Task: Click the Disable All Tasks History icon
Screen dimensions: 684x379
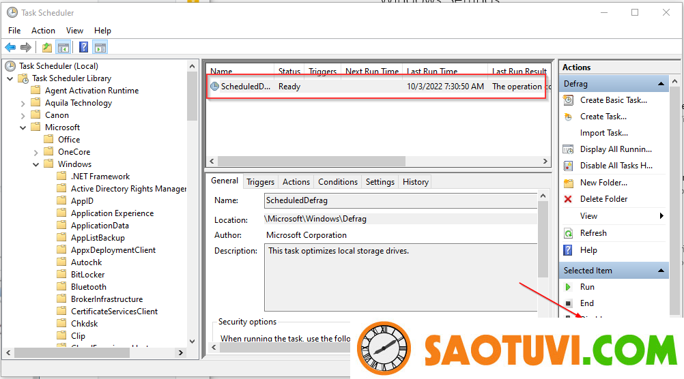Action: coord(568,166)
